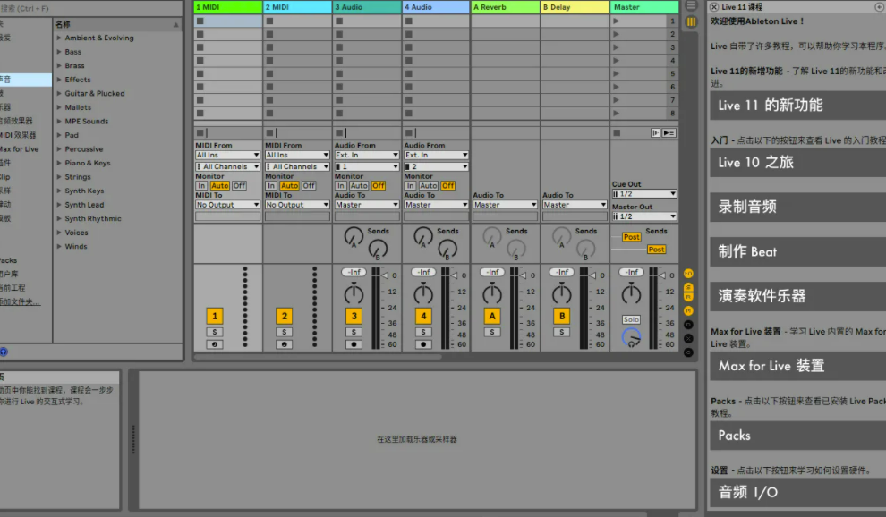Click clip stop button under 1 MIDI slots

(x=200, y=132)
